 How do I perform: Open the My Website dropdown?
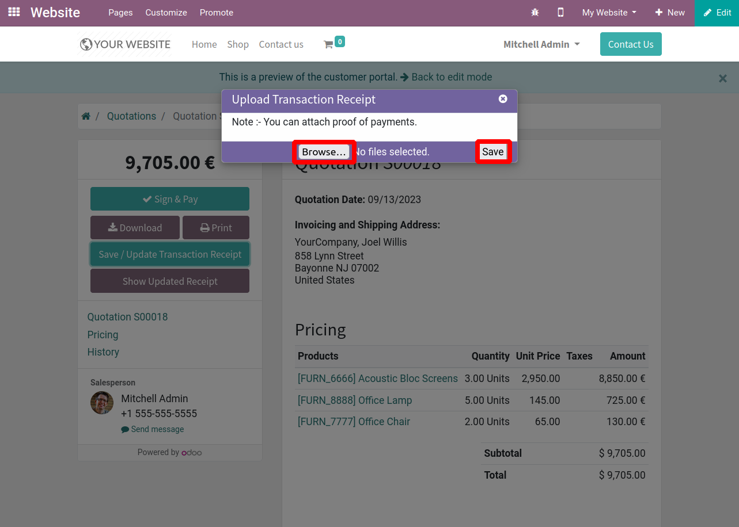coord(609,13)
